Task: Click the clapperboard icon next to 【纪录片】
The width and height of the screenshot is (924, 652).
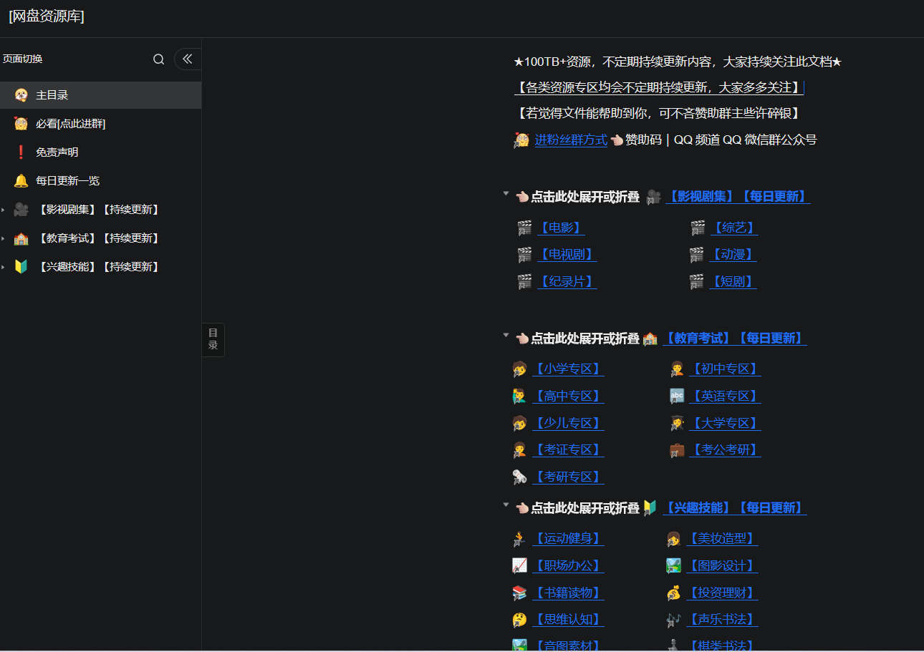Action: tap(525, 282)
